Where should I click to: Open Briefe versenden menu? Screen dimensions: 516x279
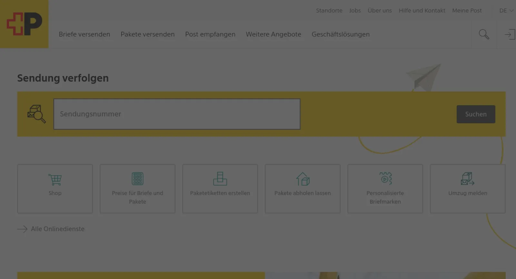[84, 34]
